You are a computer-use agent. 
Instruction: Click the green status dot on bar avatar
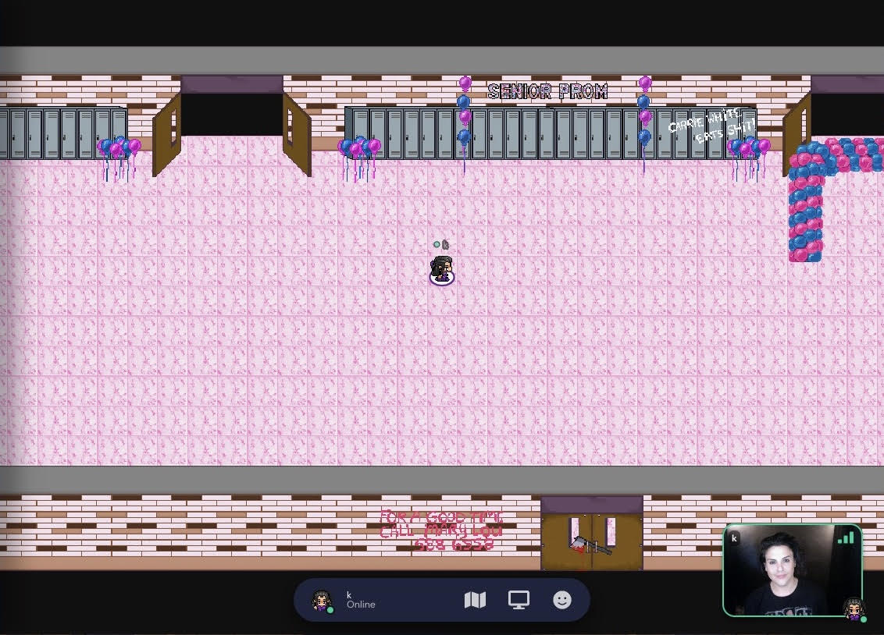330,609
